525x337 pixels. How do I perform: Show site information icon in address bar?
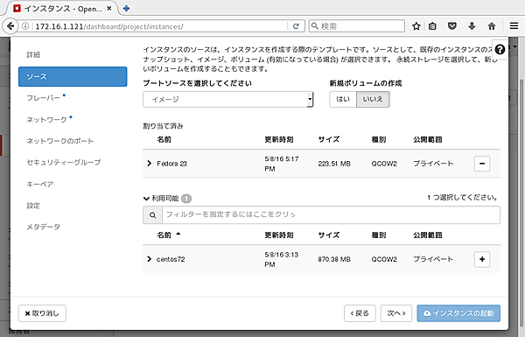pos(25,26)
